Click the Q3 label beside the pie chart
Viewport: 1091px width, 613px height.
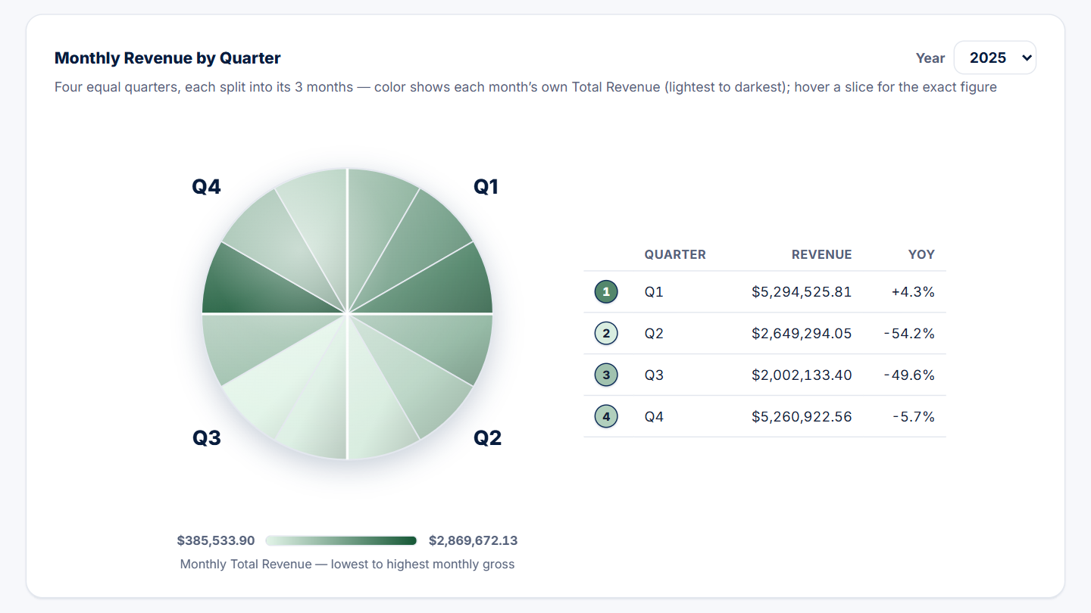click(207, 437)
